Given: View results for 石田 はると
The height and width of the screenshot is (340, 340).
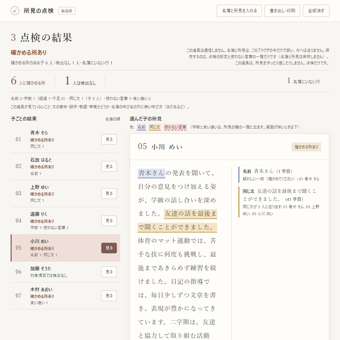Looking at the screenshot, I should [109, 167].
